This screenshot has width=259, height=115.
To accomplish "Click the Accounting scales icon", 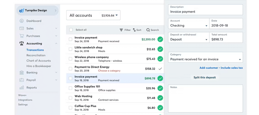I will click(21, 43).
